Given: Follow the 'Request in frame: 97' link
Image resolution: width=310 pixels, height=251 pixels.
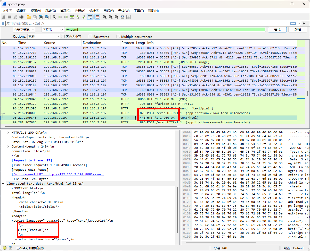Looking at the screenshot, I should pyautogui.click(x=32, y=160).
